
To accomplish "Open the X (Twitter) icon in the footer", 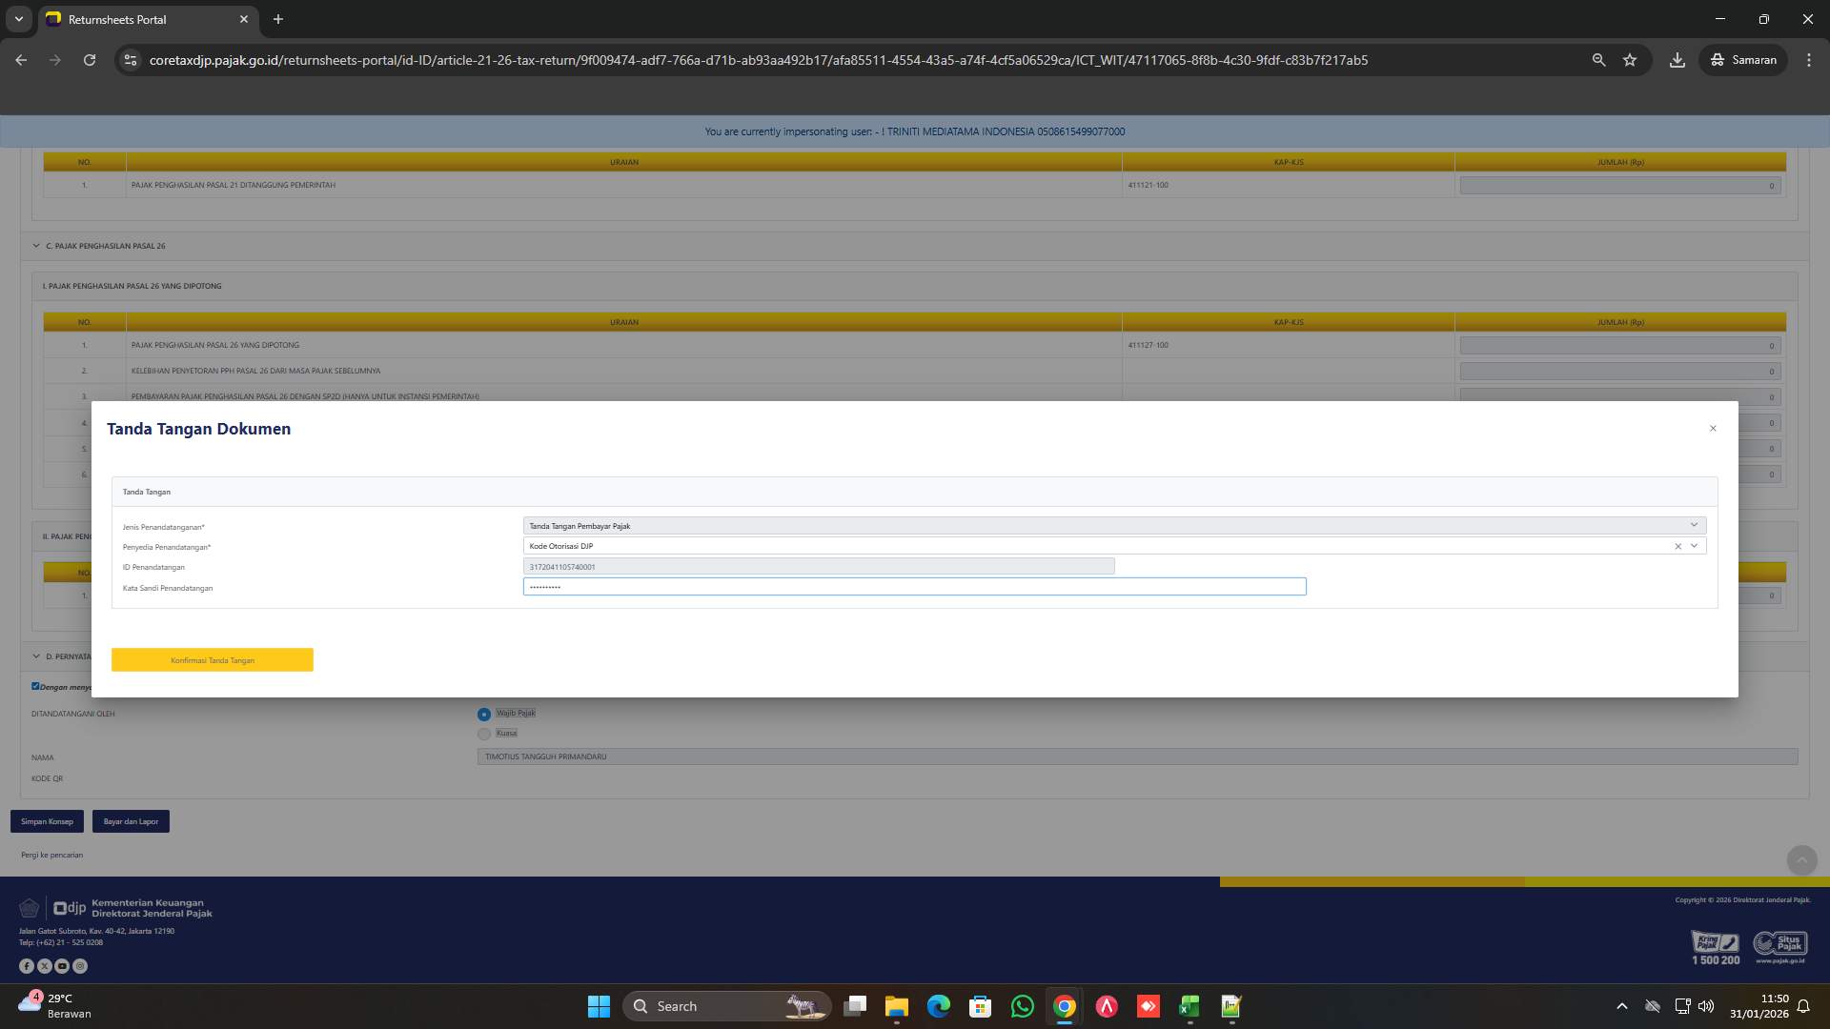I will tap(45, 965).
